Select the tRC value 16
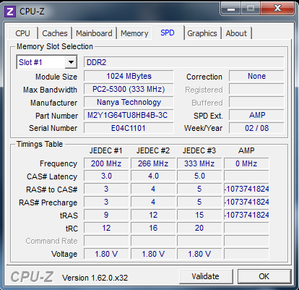Viewport: 299px width, 290px height. click(x=153, y=228)
